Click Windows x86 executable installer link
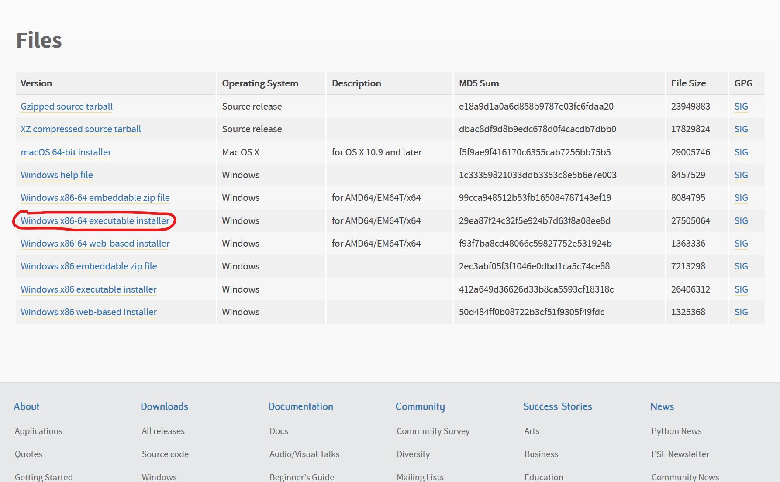The image size is (780, 482). point(89,289)
